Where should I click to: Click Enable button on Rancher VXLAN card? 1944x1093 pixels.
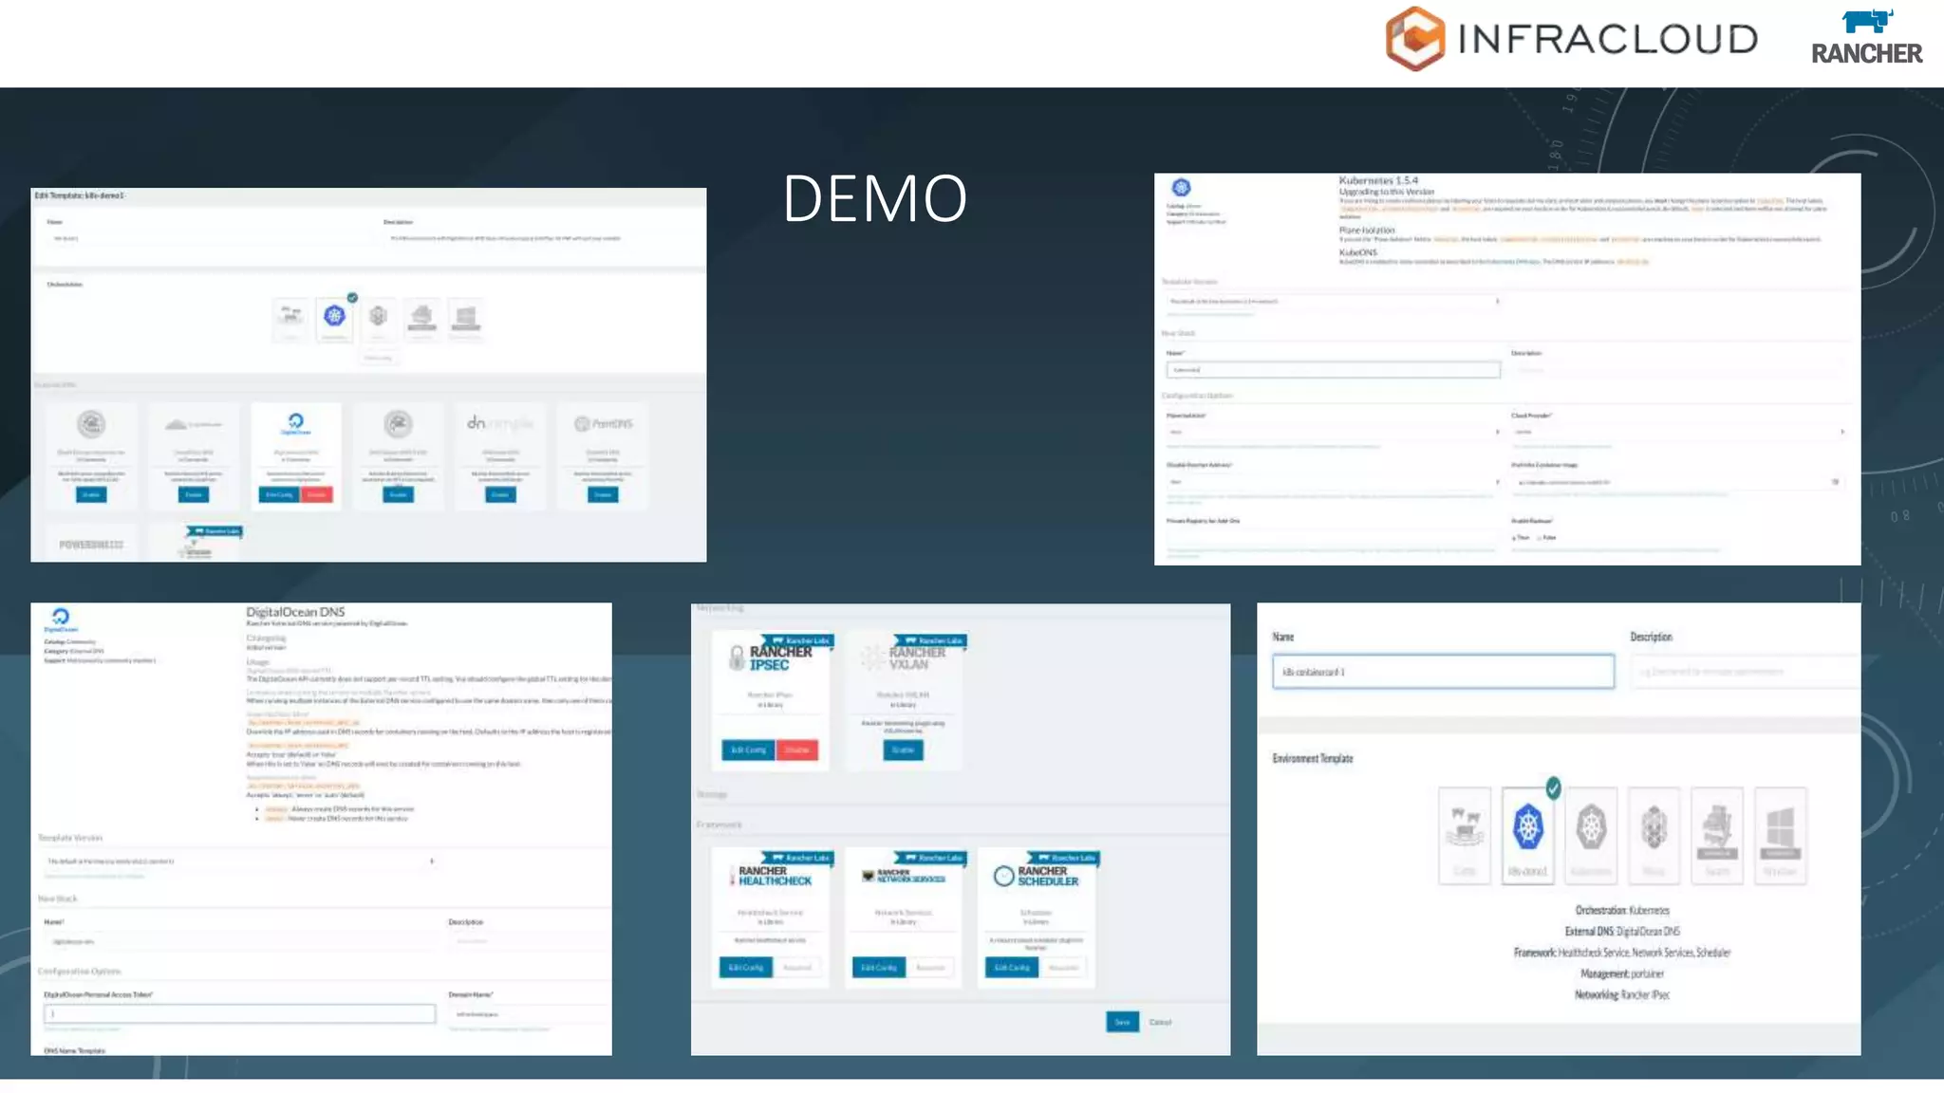(x=903, y=750)
